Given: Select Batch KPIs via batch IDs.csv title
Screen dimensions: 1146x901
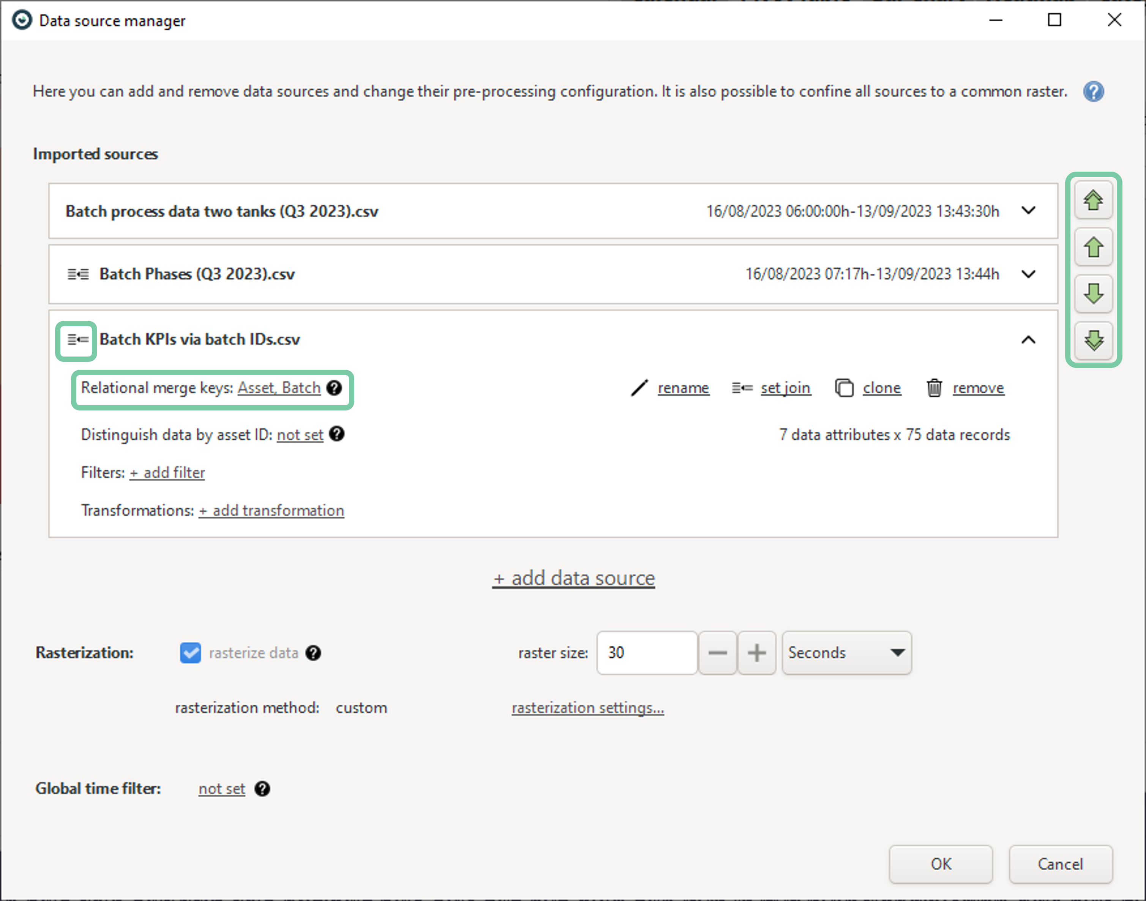Looking at the screenshot, I should pyautogui.click(x=199, y=340).
